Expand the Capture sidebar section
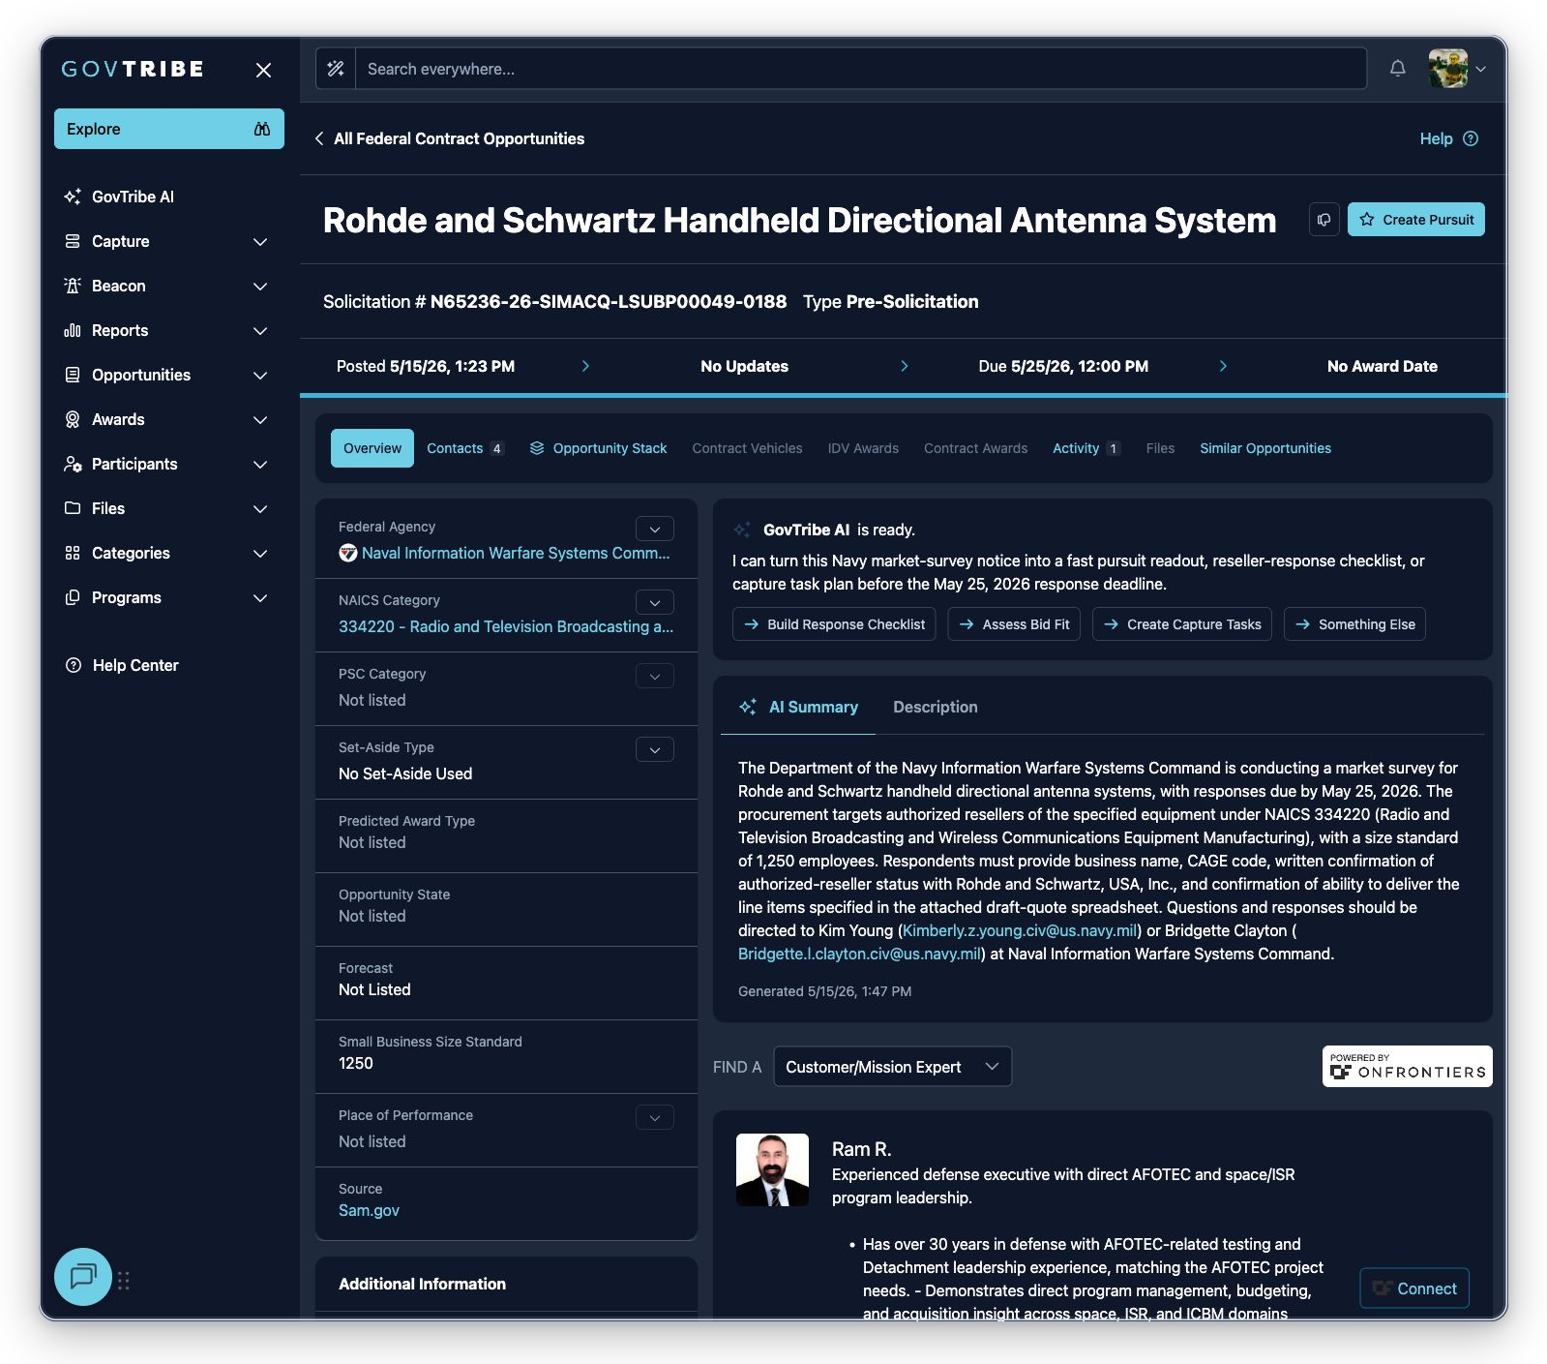 pyautogui.click(x=260, y=241)
